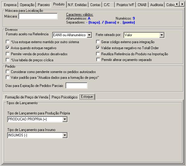Go to the 'Preço Psicológico' tab
The width and height of the screenshot is (186, 166).
pos(64,97)
